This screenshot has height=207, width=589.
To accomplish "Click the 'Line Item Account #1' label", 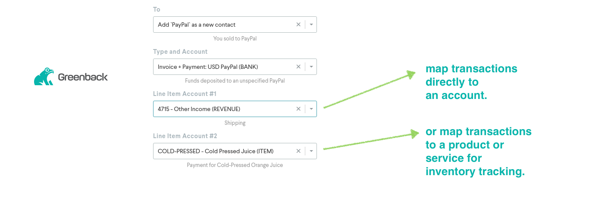I will click(x=185, y=94).
